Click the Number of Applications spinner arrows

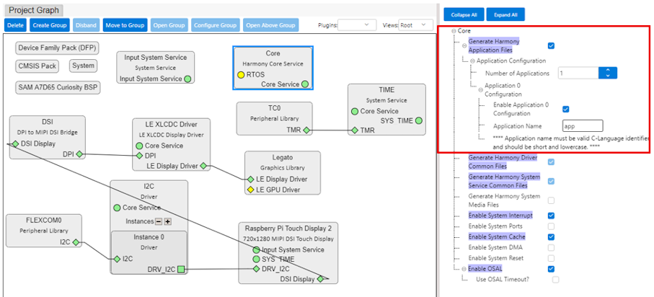[609, 73]
